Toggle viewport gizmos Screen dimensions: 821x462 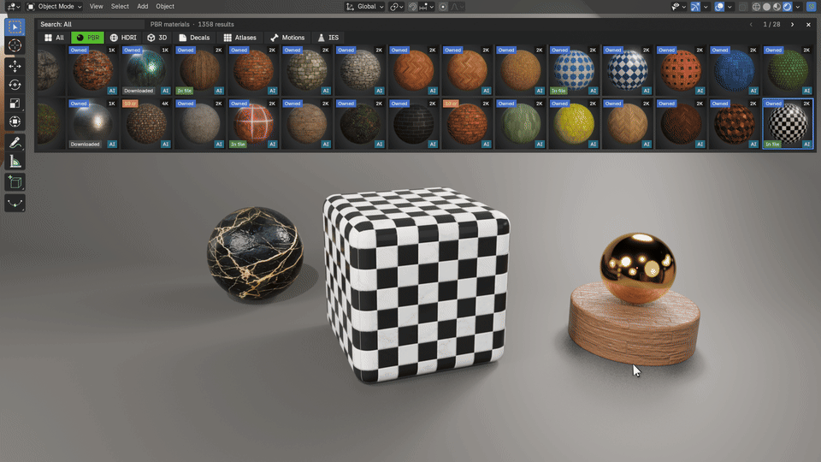click(694, 7)
